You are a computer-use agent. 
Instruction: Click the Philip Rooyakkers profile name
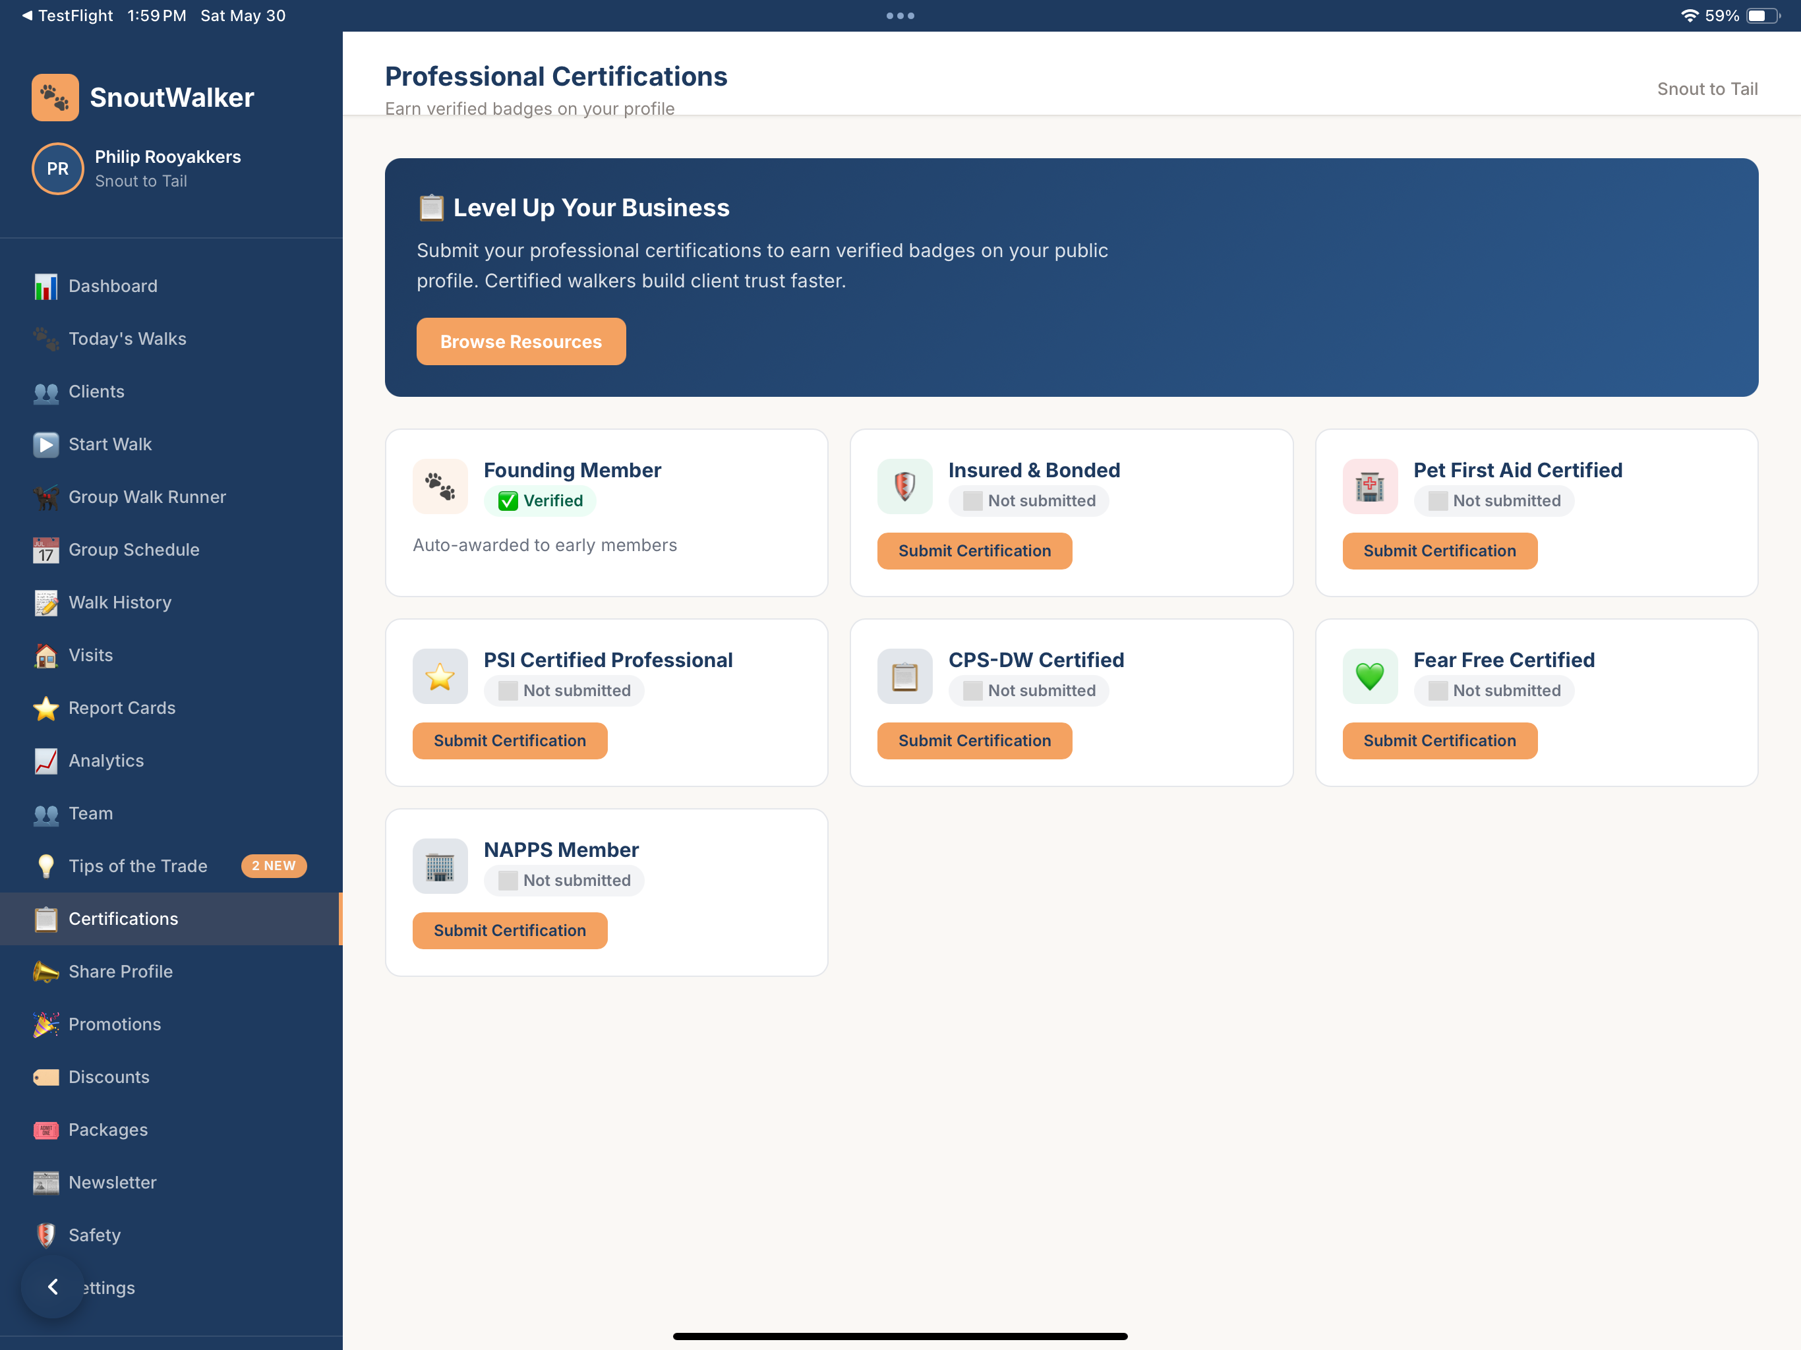coord(167,157)
